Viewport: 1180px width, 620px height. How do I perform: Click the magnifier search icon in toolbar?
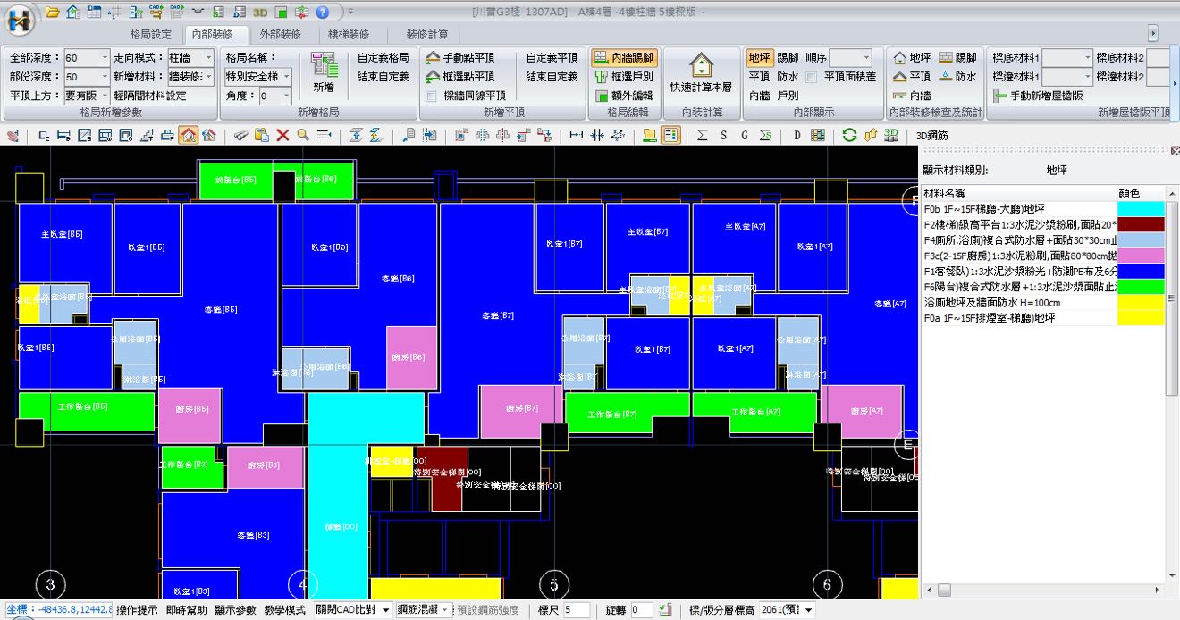[x=303, y=135]
